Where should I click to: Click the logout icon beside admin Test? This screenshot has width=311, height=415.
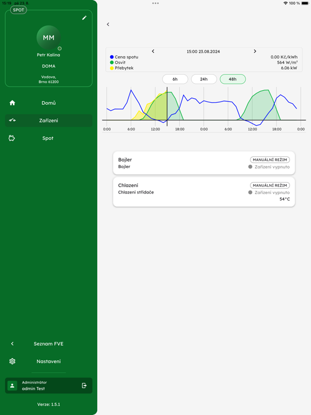[84, 385]
